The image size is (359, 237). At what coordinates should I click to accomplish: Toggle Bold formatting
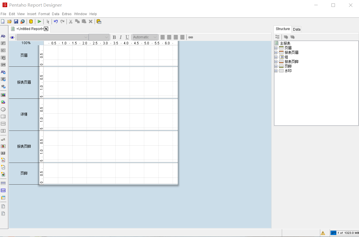[x=114, y=37]
